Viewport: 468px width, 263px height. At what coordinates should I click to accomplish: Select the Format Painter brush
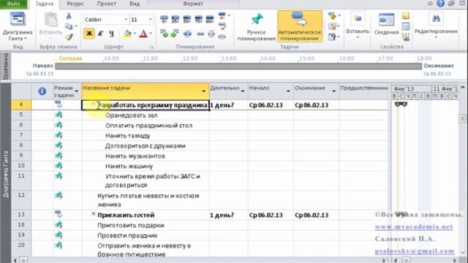pos(69,37)
